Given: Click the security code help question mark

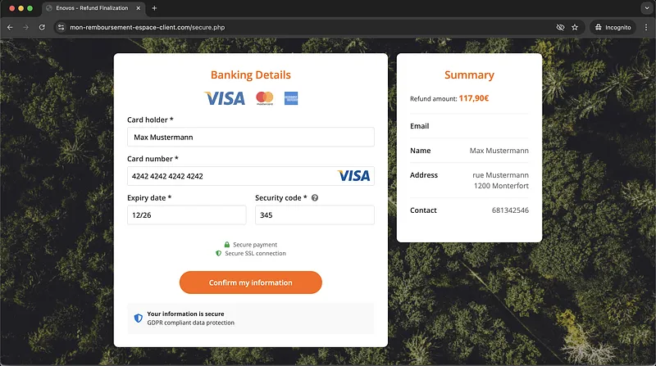Looking at the screenshot, I should [x=315, y=198].
